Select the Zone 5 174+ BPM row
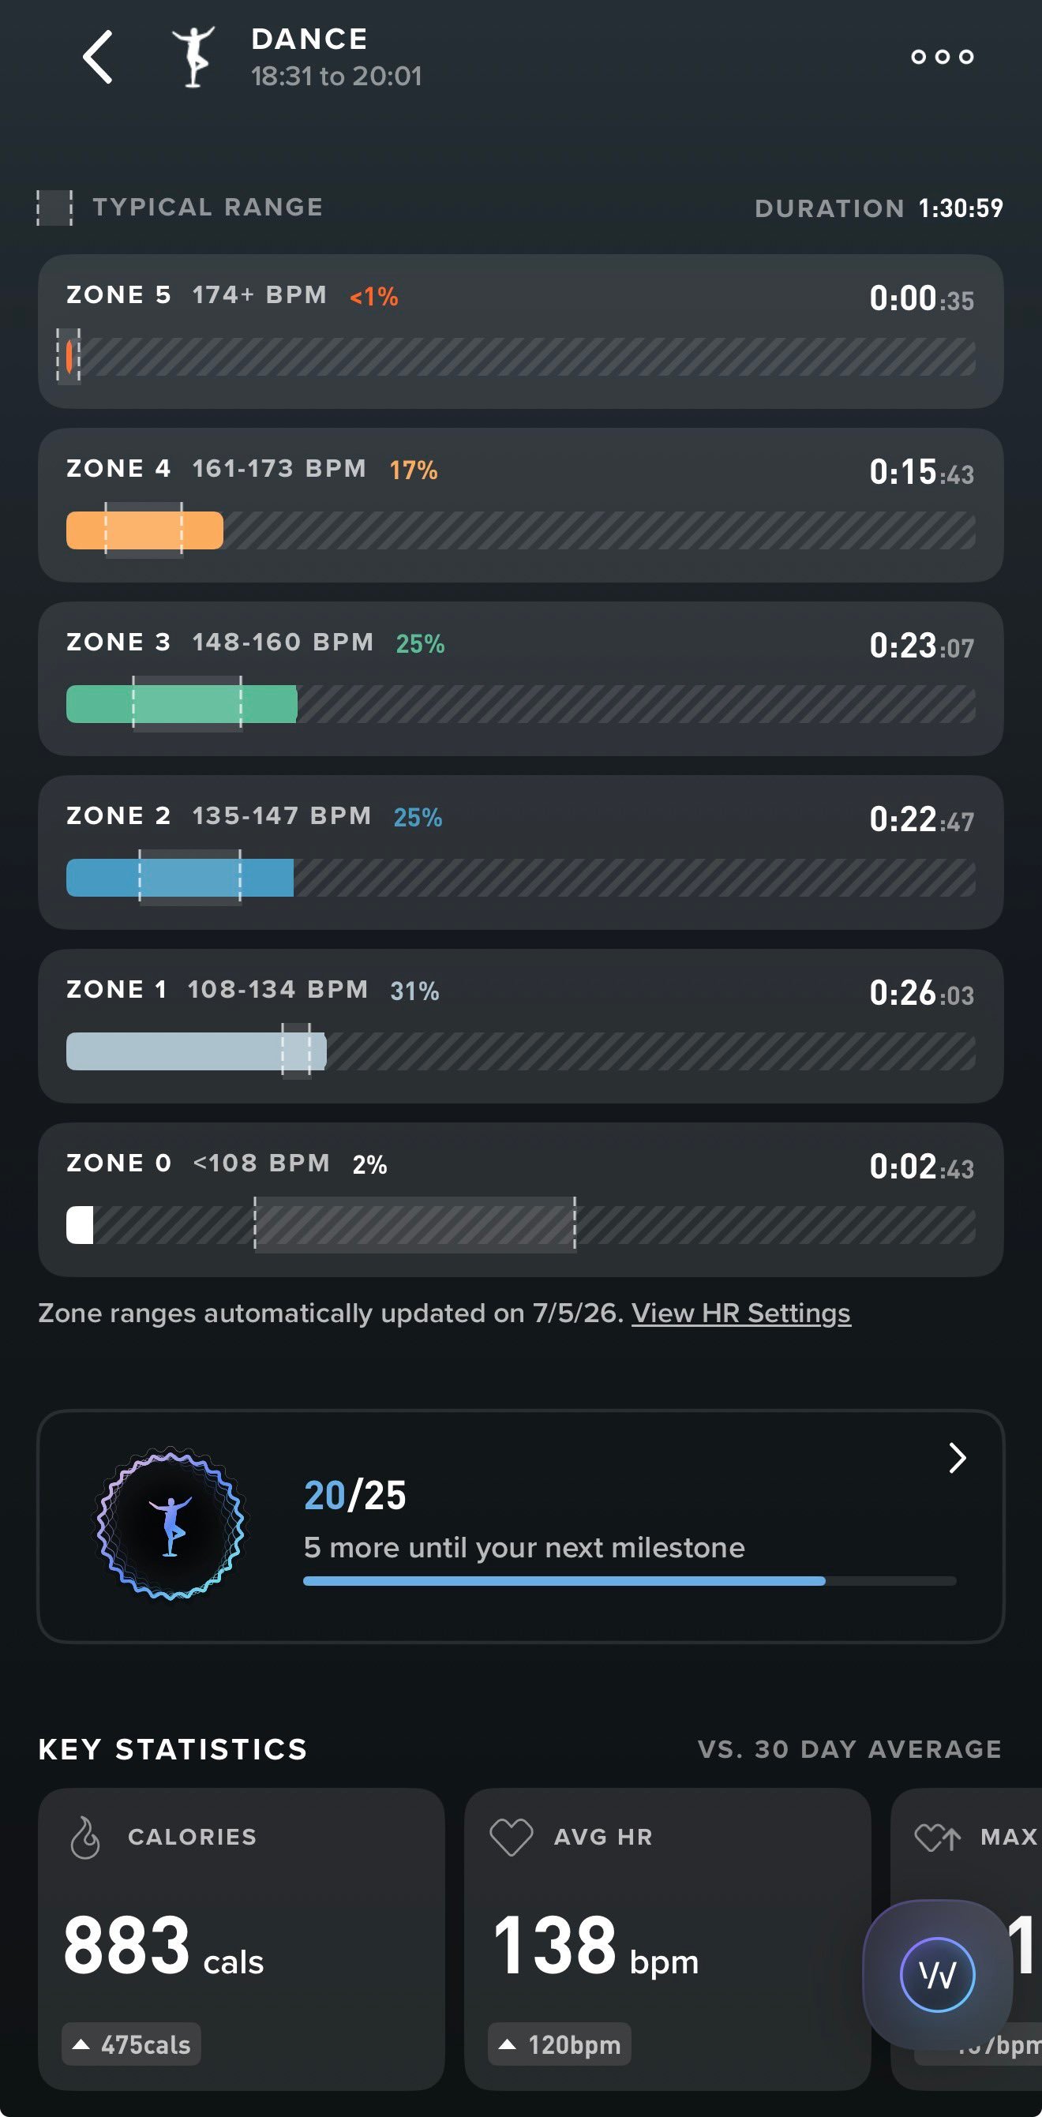The image size is (1042, 2117). [521, 332]
